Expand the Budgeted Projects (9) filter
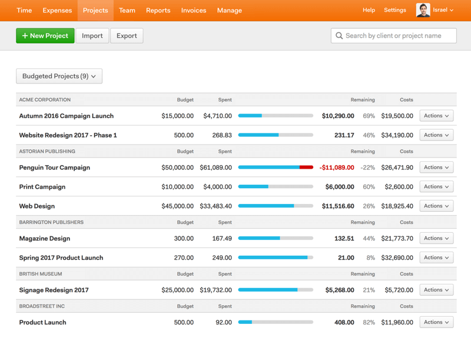Image resolution: width=471 pixels, height=341 pixels. pyautogui.click(x=59, y=76)
